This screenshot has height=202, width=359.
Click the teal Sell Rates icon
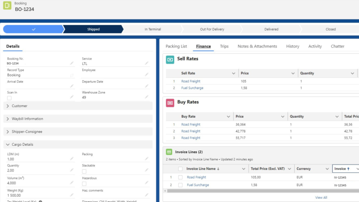[x=170, y=59]
